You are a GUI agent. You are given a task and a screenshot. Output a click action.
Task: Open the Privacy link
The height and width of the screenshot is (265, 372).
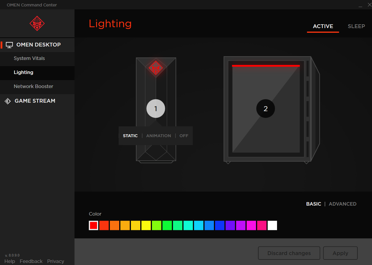[x=56, y=261]
